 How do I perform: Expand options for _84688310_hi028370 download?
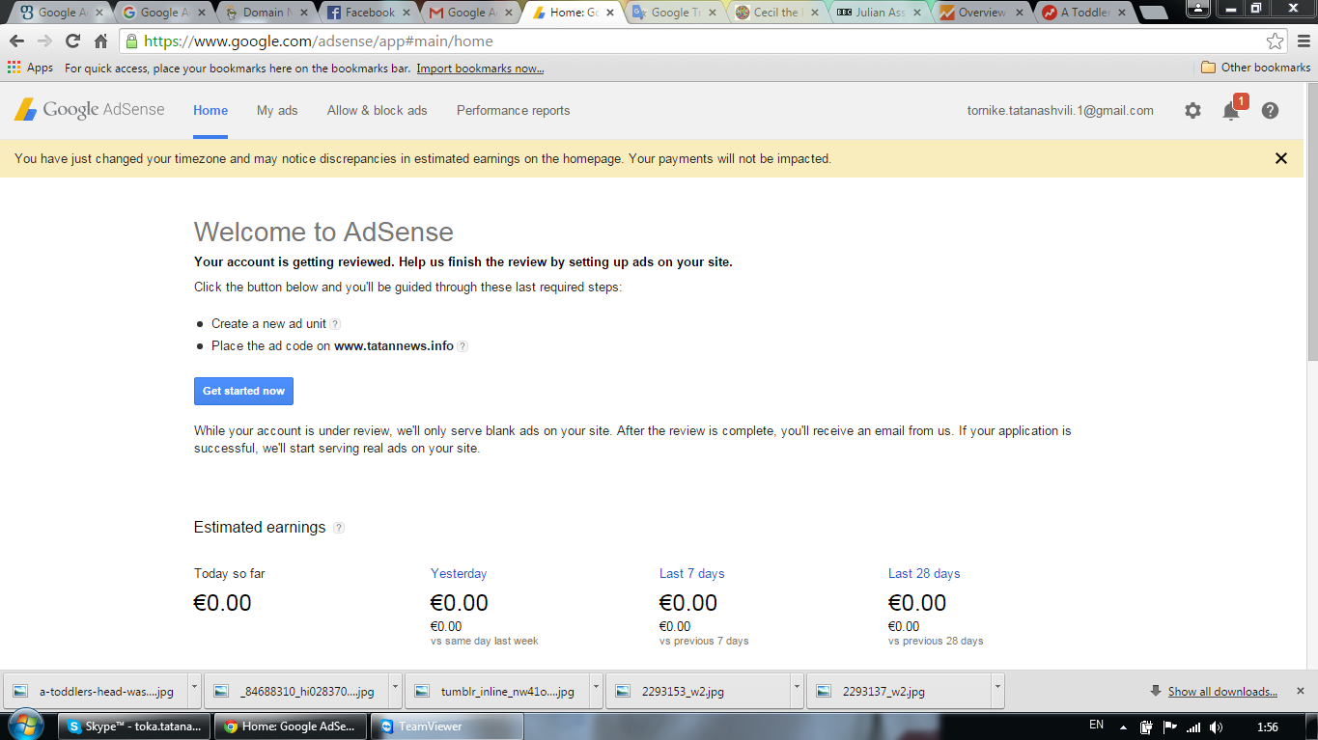(x=395, y=691)
